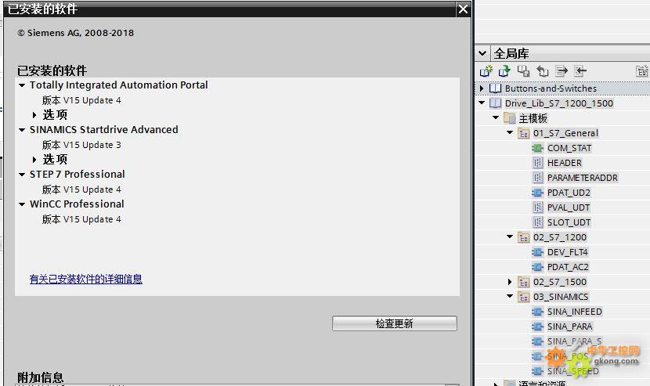Click the 检查更新 button
Screen dimensions: 650x386
(x=394, y=323)
